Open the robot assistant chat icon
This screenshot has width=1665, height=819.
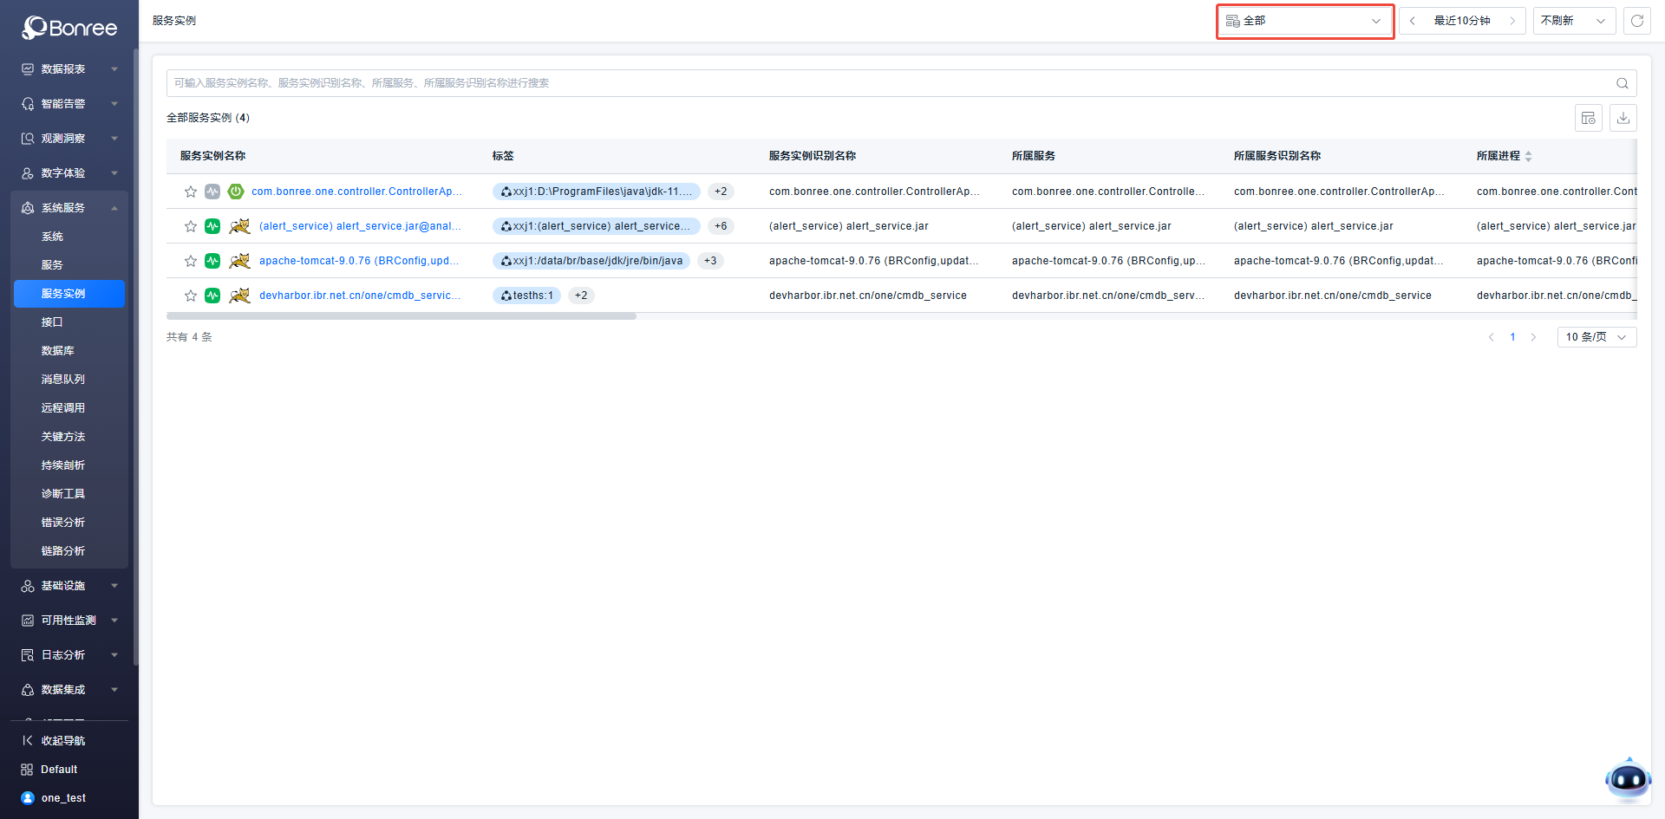pyautogui.click(x=1627, y=780)
